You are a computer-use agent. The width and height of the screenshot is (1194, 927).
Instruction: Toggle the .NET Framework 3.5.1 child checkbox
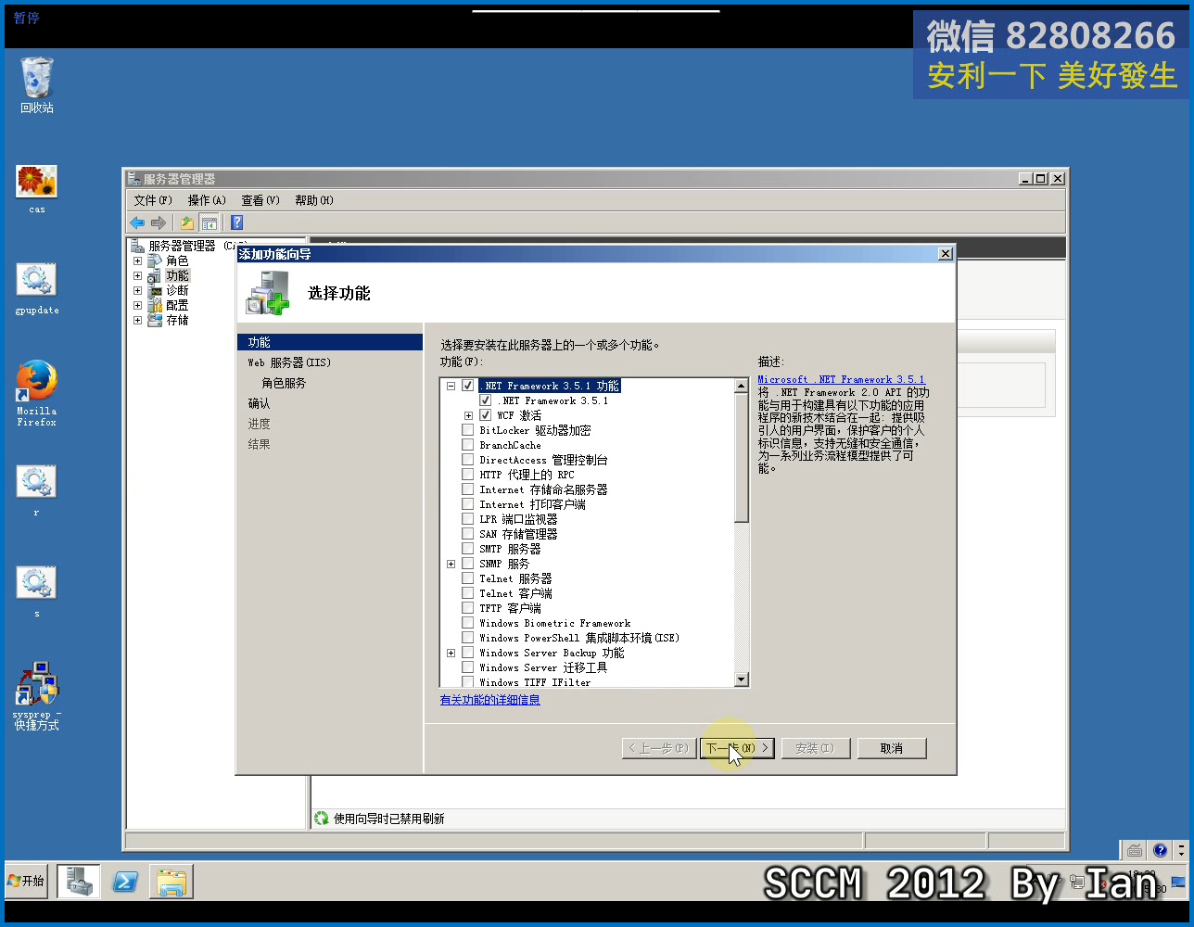coord(485,400)
